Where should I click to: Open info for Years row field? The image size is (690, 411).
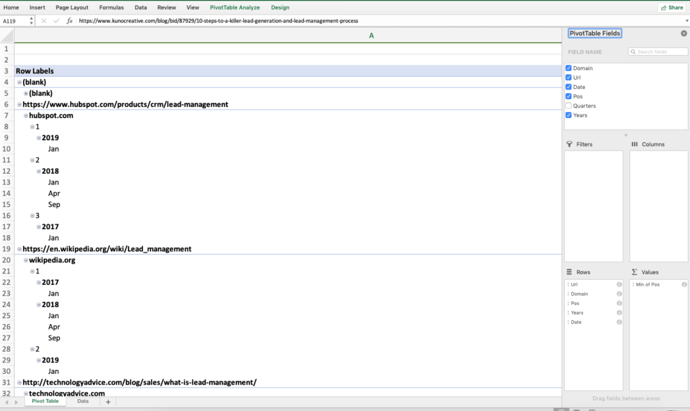(619, 313)
